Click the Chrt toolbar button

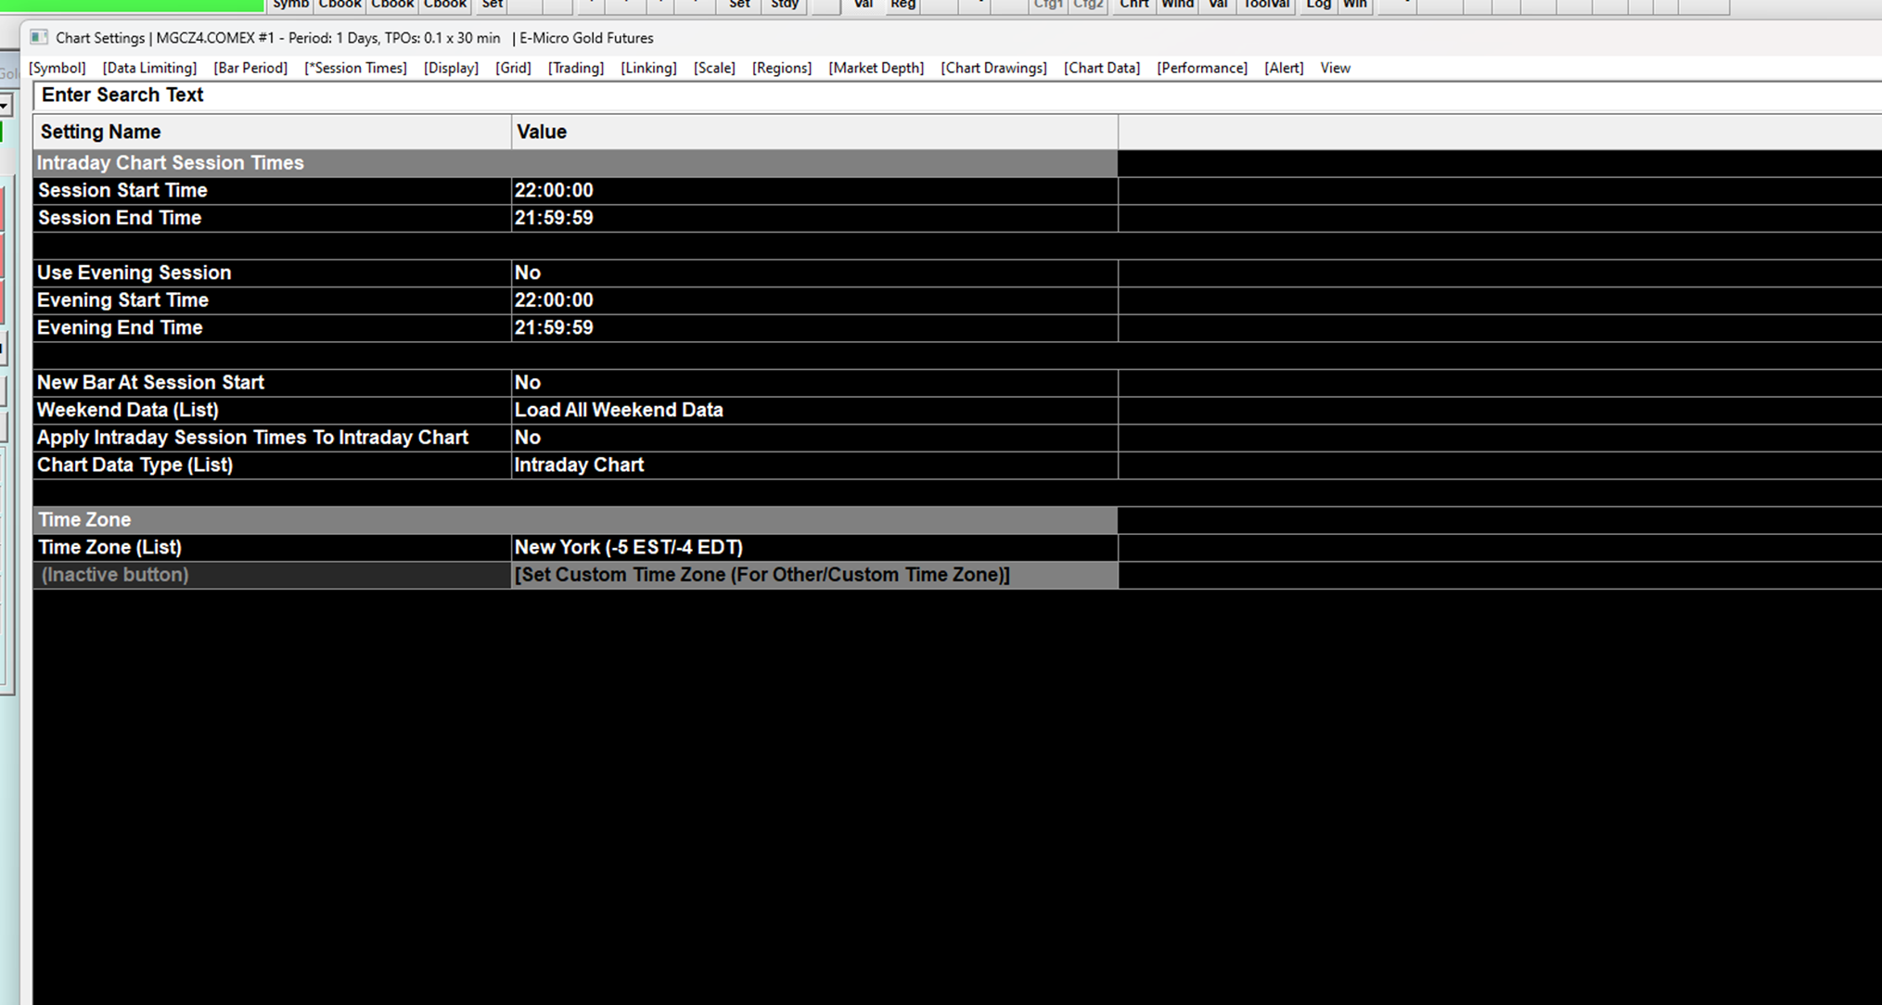point(1133,6)
